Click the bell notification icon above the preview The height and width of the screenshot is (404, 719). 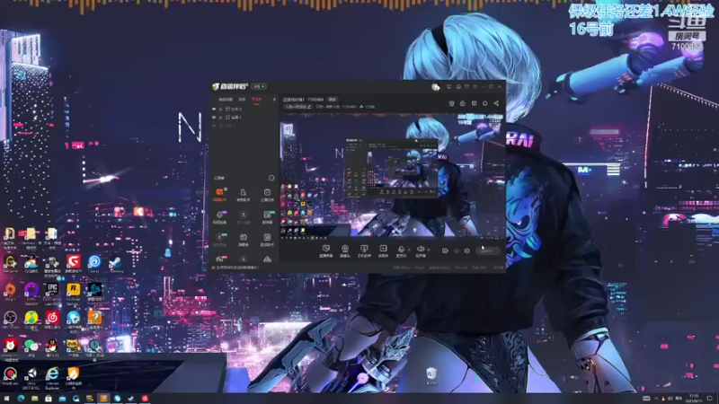(485, 103)
